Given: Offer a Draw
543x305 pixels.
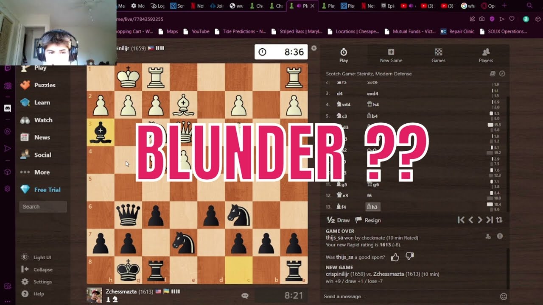Looking at the screenshot, I should pyautogui.click(x=338, y=220).
